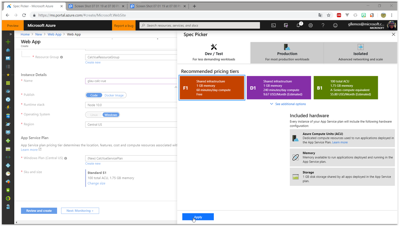
Task: Bookmark this page with the star icon
Action: click(x=329, y=15)
